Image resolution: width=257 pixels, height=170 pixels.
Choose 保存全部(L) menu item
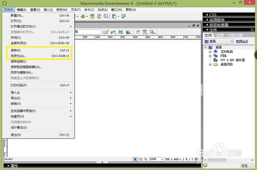click(x=40, y=61)
